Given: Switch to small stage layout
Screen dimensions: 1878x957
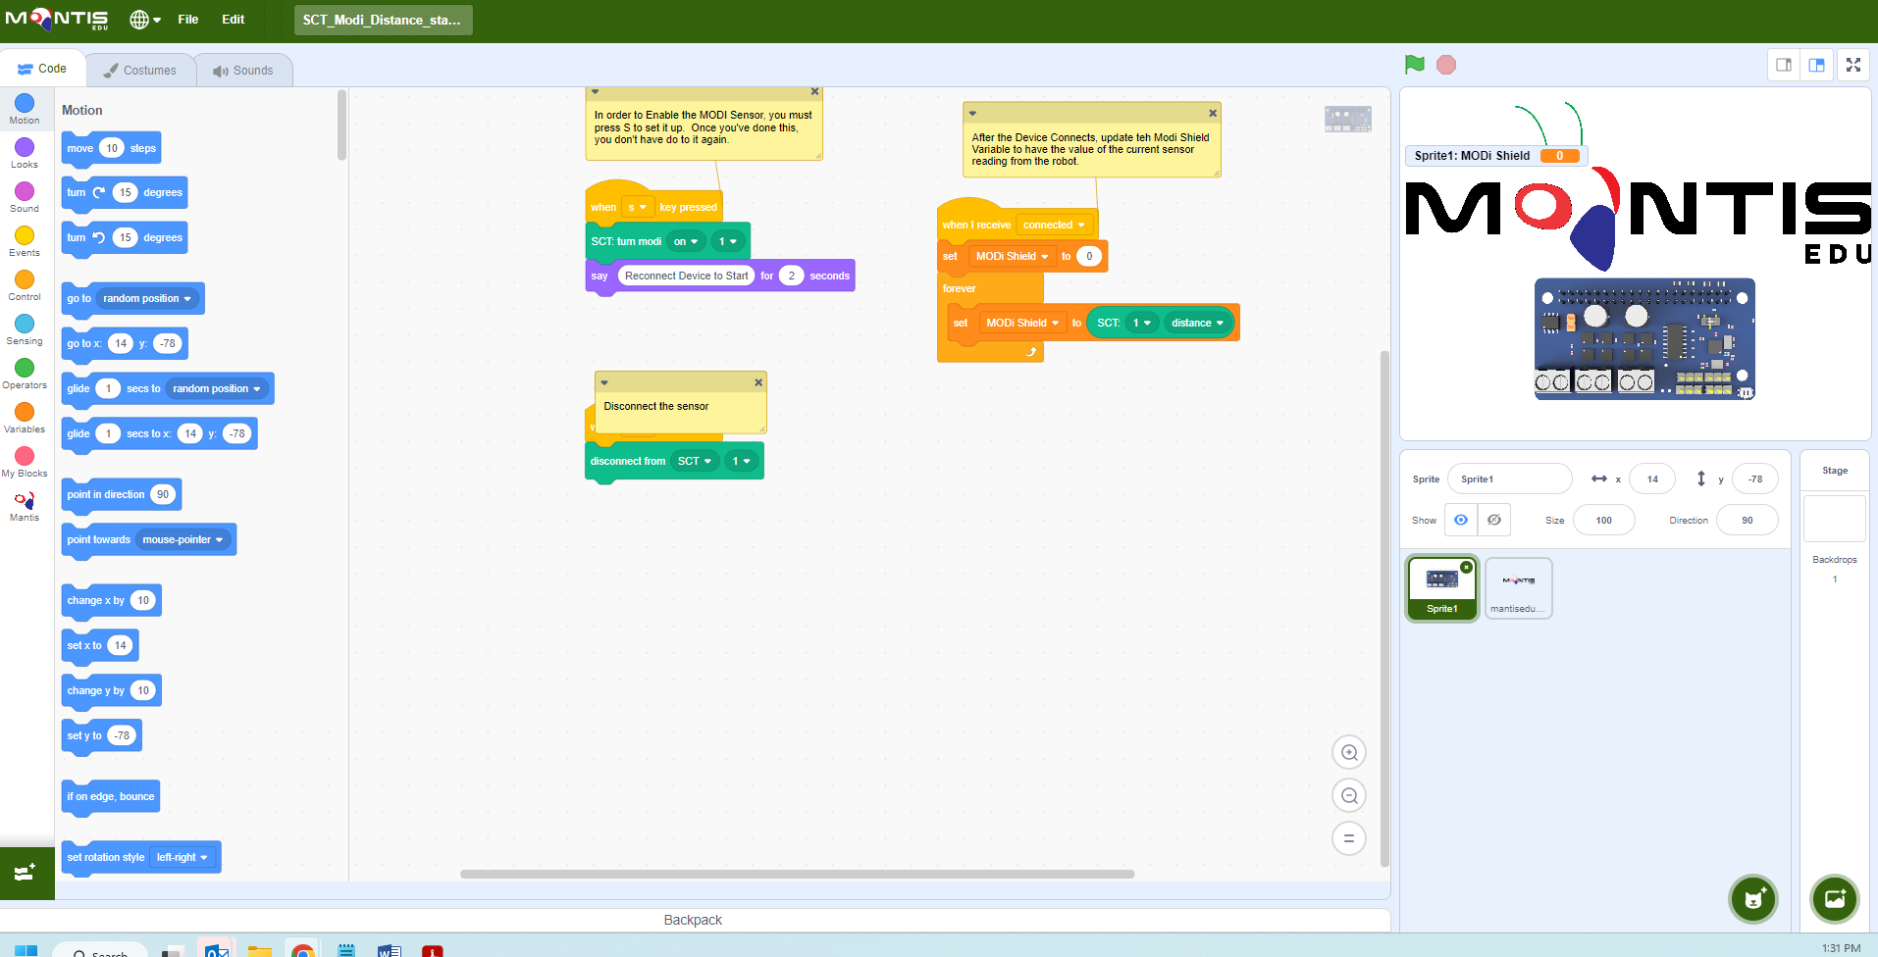Looking at the screenshot, I should pyautogui.click(x=1784, y=65).
